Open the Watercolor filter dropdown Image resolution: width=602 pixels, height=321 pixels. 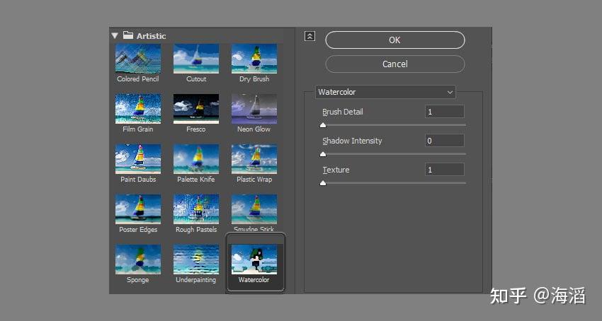385,92
